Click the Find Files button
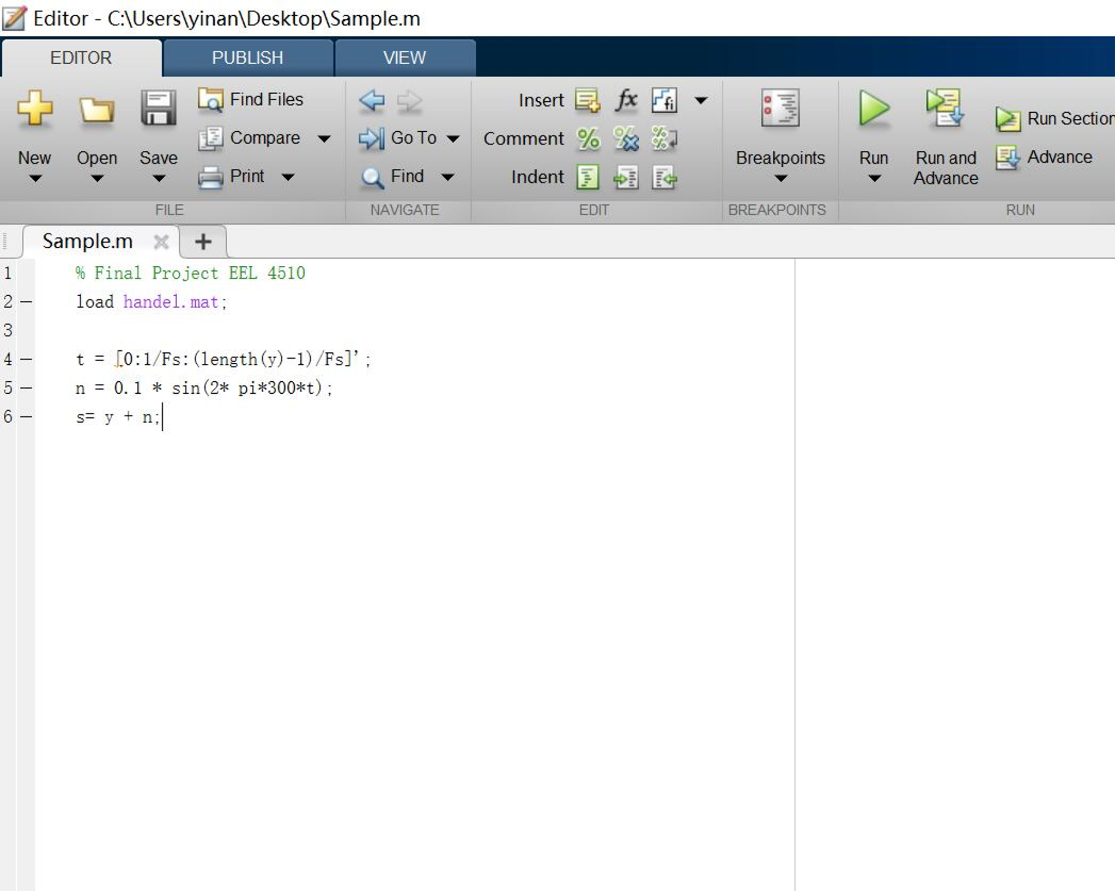1115x891 pixels. [x=251, y=100]
